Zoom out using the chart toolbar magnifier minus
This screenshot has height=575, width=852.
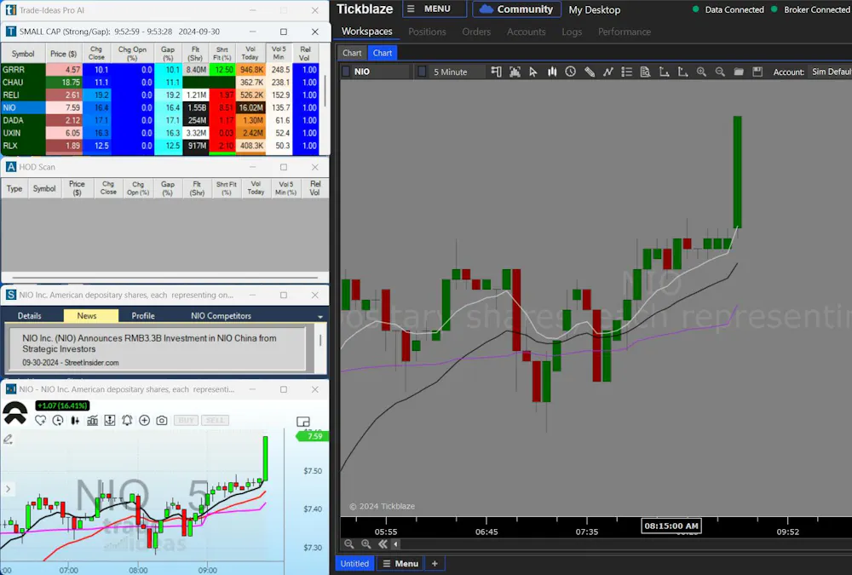pyautogui.click(x=720, y=72)
